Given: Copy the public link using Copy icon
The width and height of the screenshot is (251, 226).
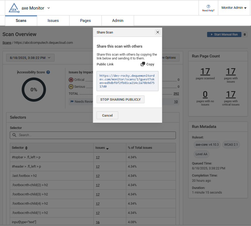Looking at the screenshot, I should (x=143, y=64).
